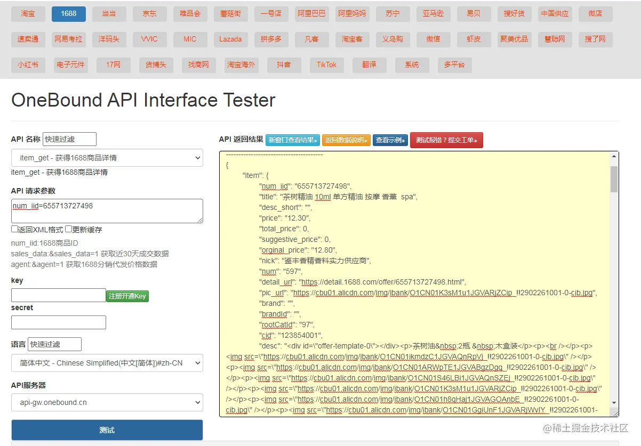641x446 pixels.
Task: Click the blue 测试 button
Action: [107, 430]
